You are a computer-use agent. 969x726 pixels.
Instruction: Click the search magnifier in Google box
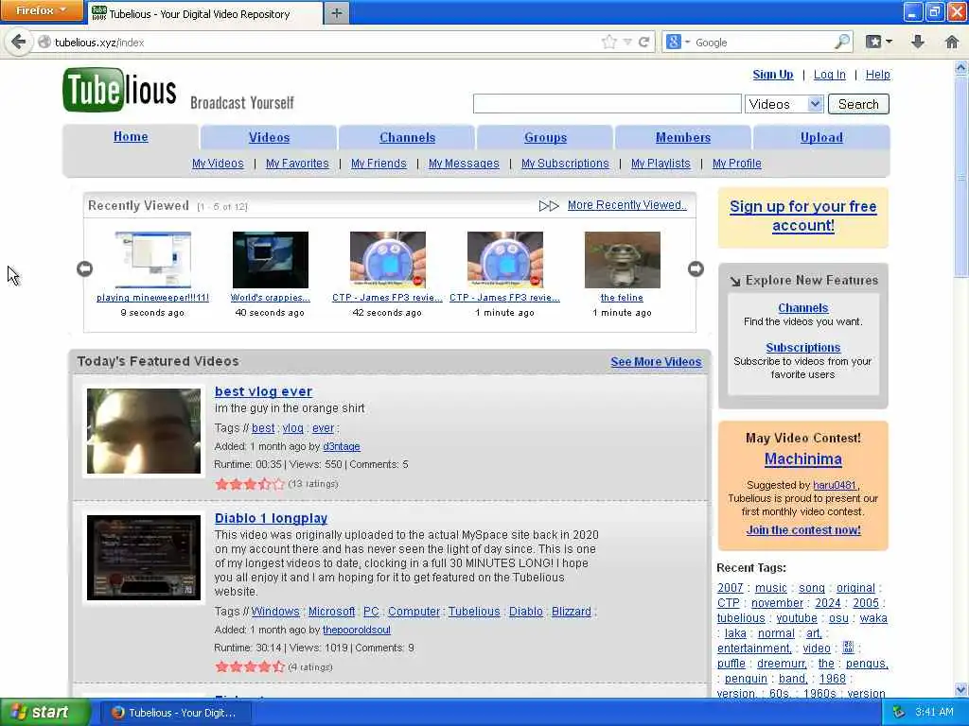[841, 42]
